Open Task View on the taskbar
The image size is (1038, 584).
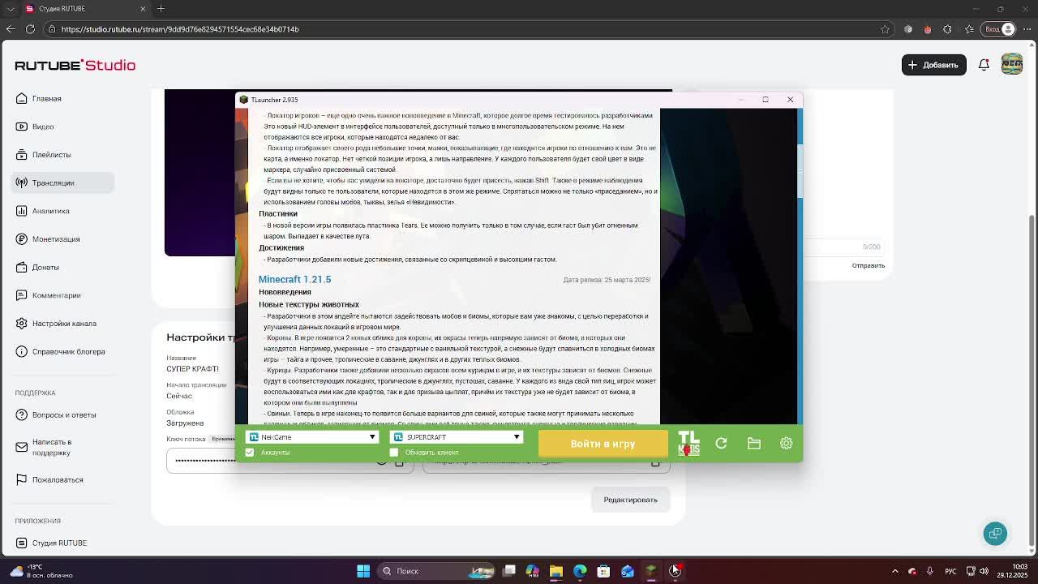[509, 571]
